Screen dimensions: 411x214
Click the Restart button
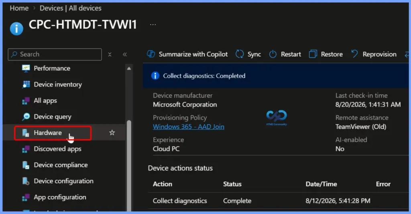285,54
